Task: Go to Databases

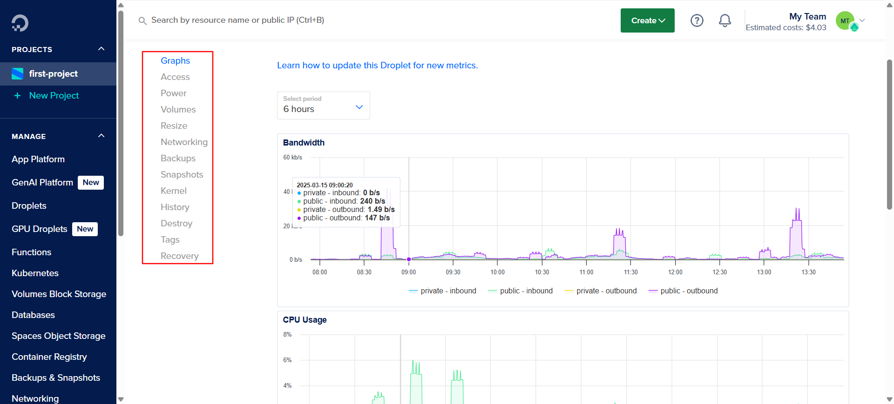Action: point(33,315)
